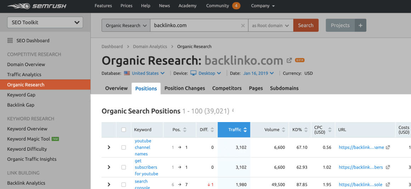Screen dimensions: 411x189
Task: Open Keyword Difficulty in sidebar
Action: [x=27, y=149]
